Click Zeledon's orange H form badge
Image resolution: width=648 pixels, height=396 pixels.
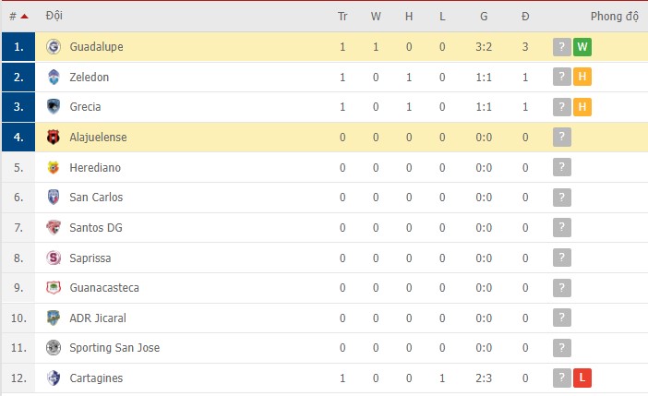point(582,78)
